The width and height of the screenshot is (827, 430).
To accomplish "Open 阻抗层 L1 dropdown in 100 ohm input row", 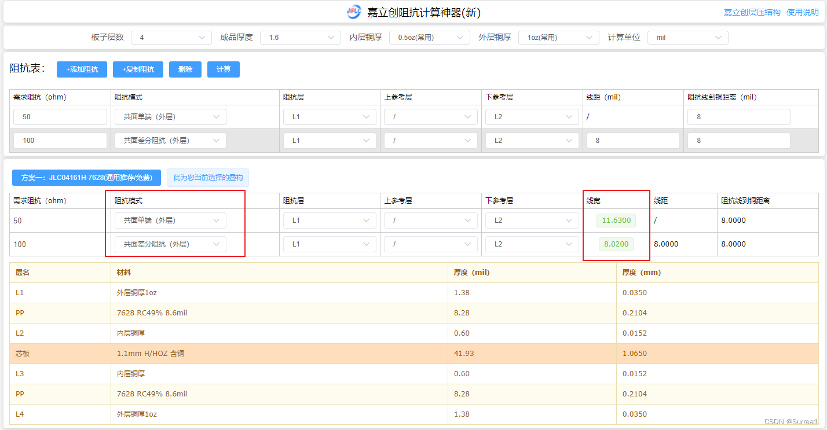I will pos(330,141).
